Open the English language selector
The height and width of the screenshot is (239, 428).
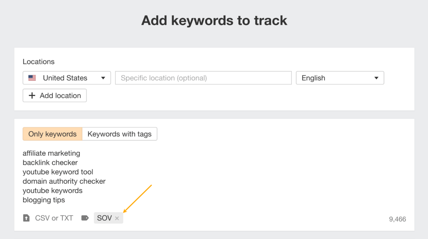click(340, 78)
